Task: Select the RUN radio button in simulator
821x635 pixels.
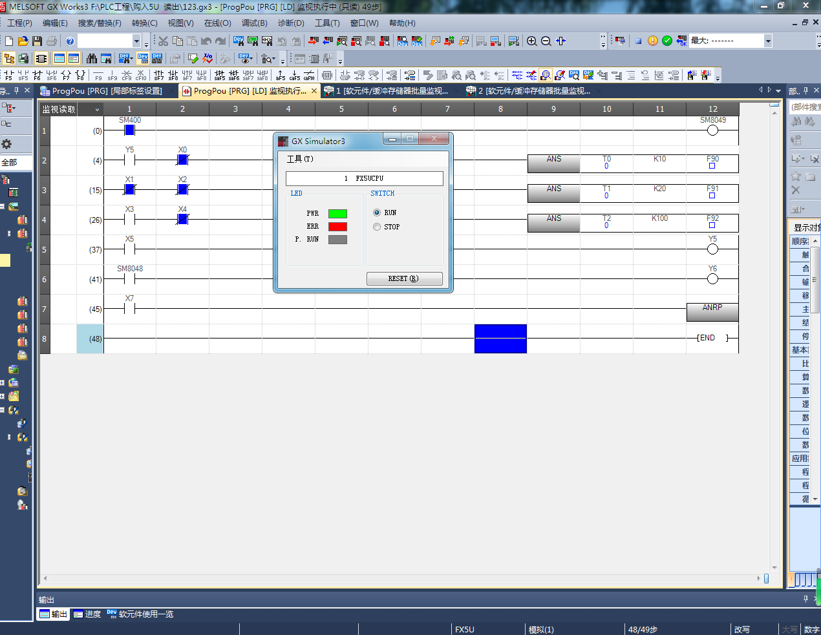Action: (x=377, y=213)
